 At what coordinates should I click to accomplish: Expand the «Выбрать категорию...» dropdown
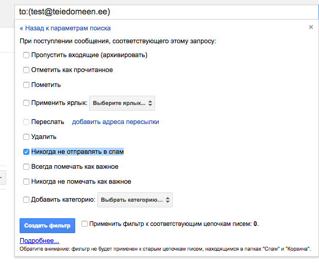click(135, 200)
